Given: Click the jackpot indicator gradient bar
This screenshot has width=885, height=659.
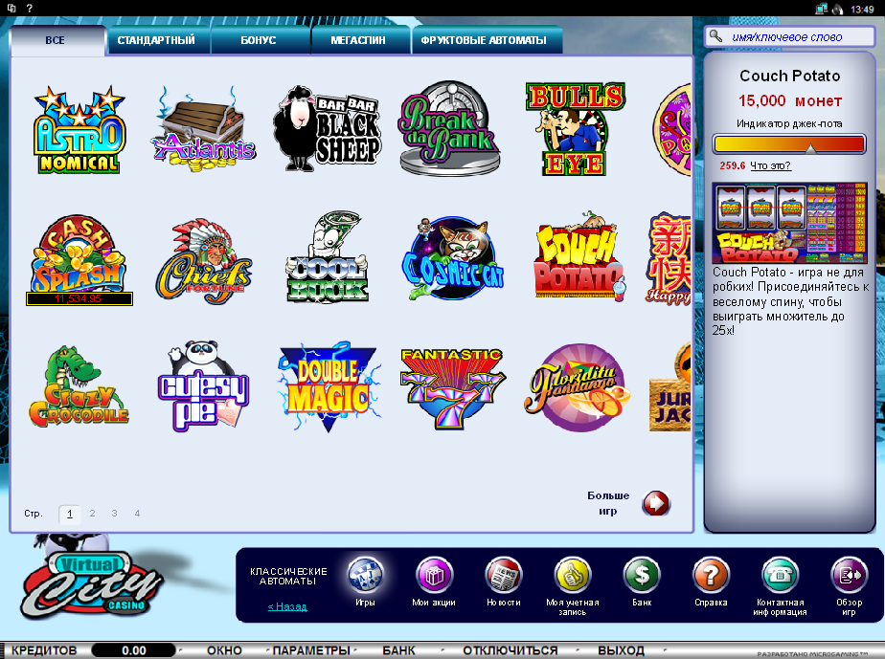Looking at the screenshot, I should (x=789, y=143).
